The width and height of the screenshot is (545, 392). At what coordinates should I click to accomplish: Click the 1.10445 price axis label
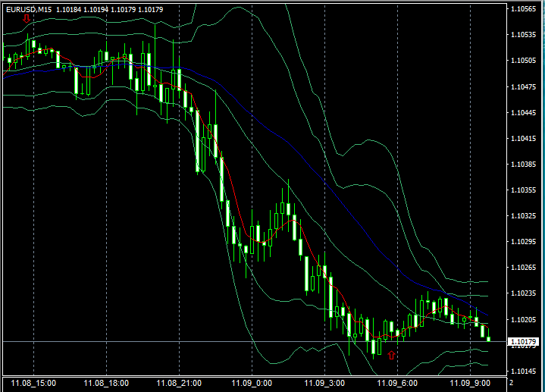(x=524, y=113)
